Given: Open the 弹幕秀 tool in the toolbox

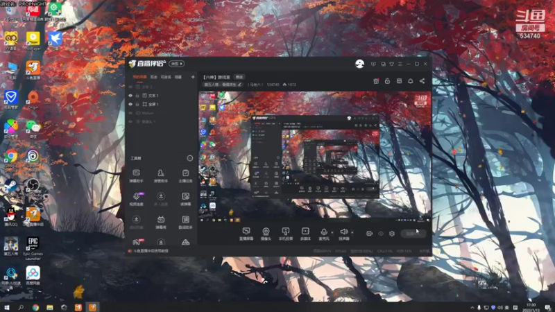Looking at the screenshot, I should [x=161, y=222].
